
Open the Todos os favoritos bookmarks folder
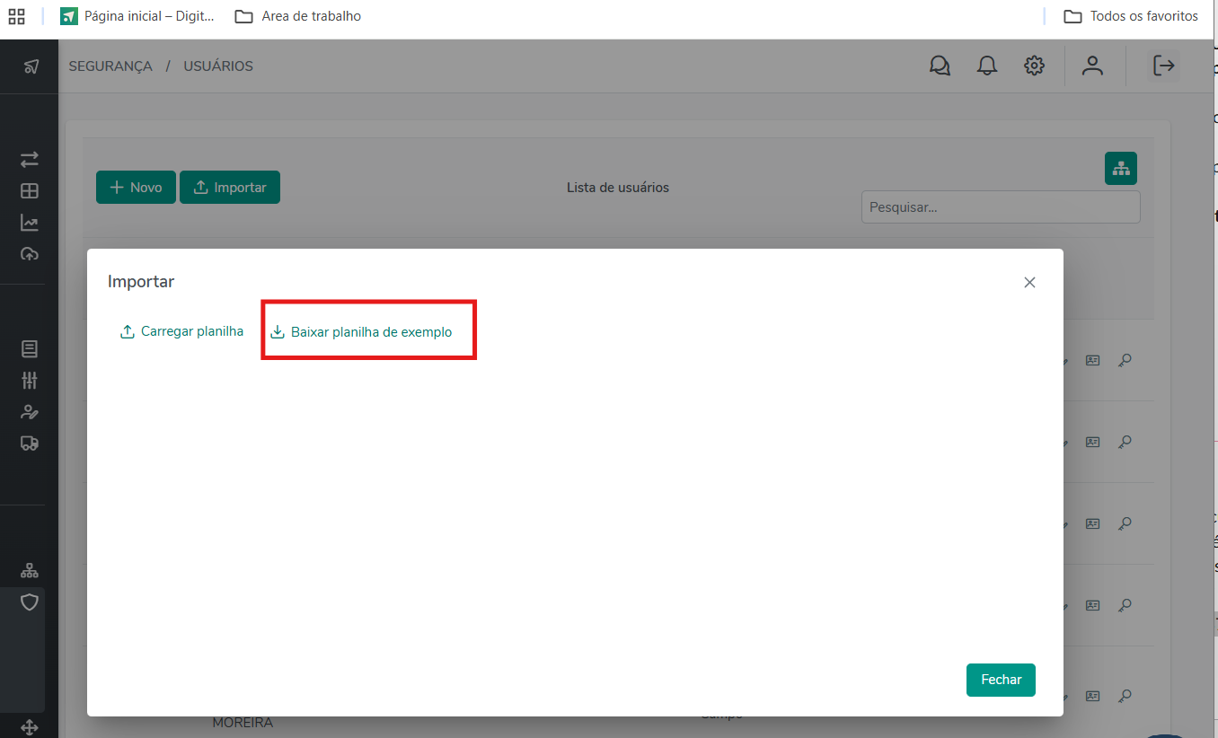pos(1131,16)
